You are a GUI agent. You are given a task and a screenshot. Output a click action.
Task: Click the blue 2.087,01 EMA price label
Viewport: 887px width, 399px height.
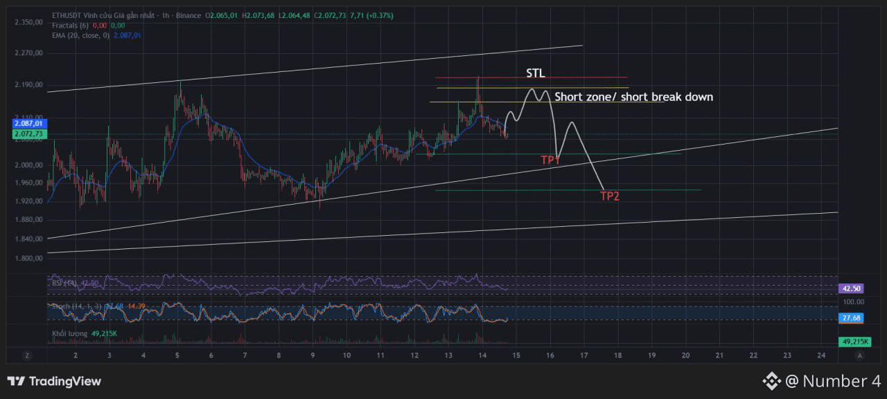(x=28, y=123)
